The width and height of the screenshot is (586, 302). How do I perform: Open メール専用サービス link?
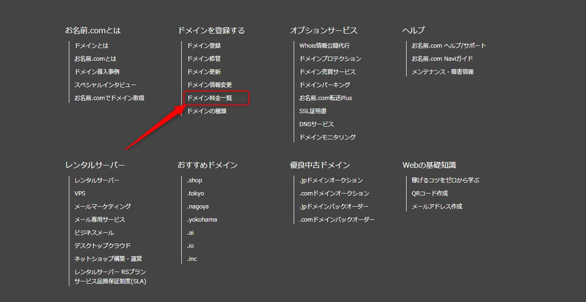click(x=100, y=220)
